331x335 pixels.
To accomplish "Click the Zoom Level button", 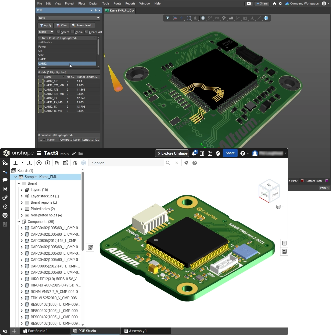I will 83,25.
